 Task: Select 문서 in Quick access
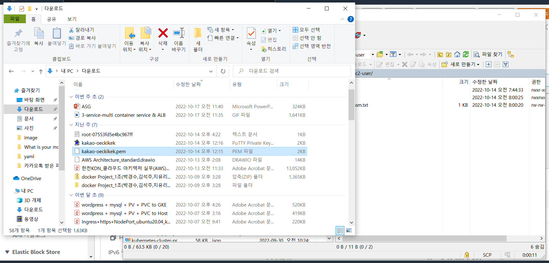pos(29,119)
